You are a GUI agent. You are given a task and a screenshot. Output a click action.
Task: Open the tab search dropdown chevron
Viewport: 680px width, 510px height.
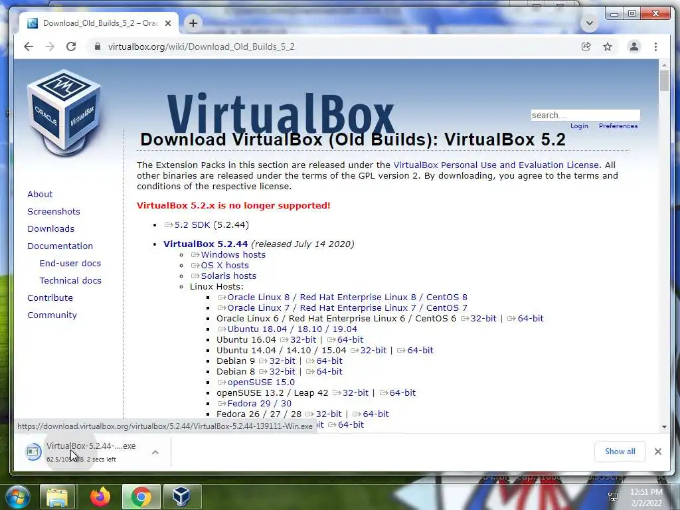(590, 23)
